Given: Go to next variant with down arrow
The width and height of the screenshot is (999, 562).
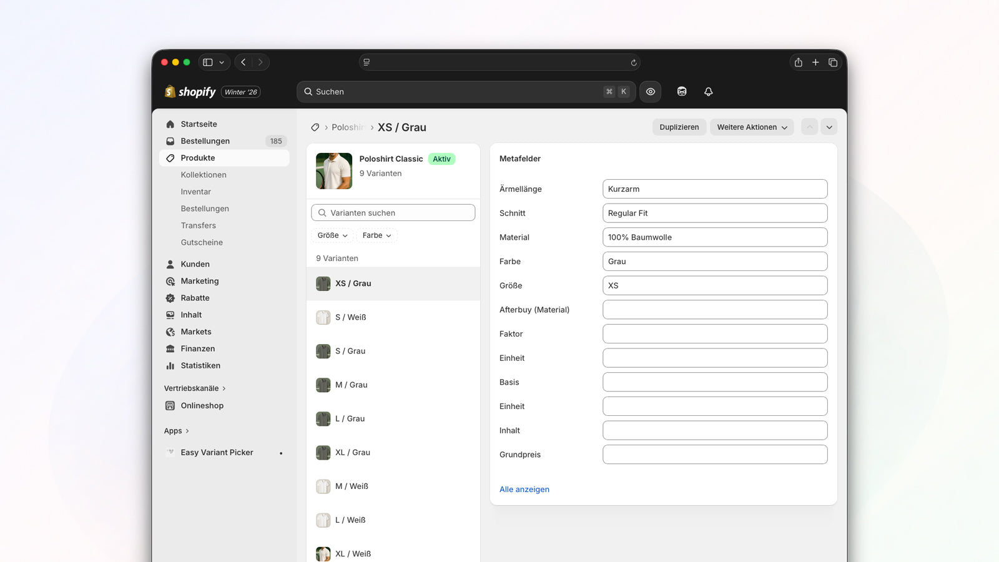Looking at the screenshot, I should pos(829,127).
